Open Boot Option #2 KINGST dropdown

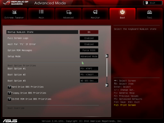[89, 75]
